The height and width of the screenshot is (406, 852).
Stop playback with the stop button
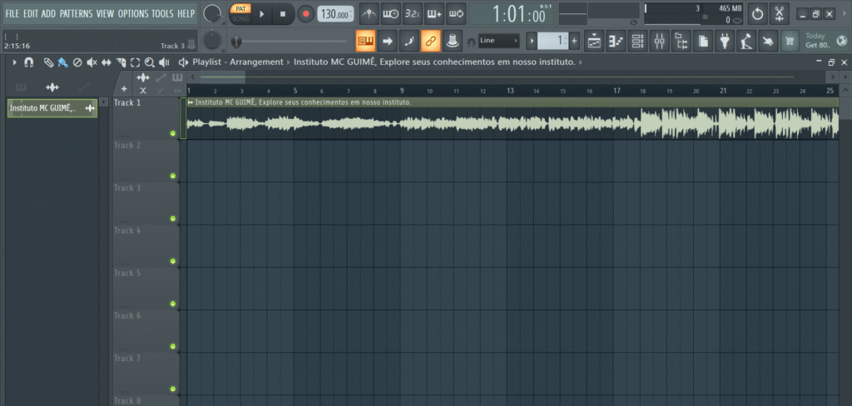(283, 14)
